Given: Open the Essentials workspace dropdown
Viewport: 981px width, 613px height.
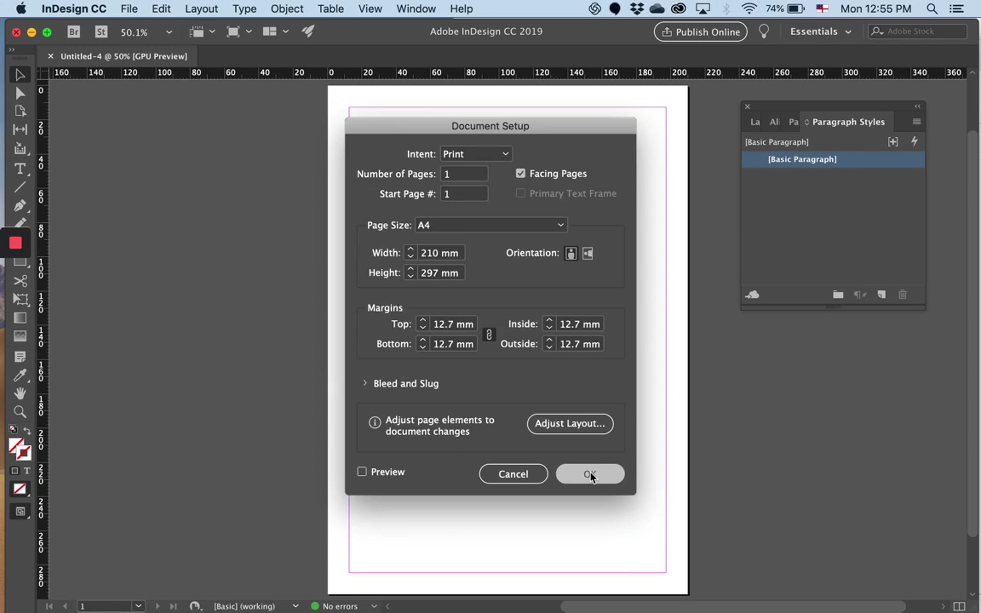Looking at the screenshot, I should click(821, 31).
